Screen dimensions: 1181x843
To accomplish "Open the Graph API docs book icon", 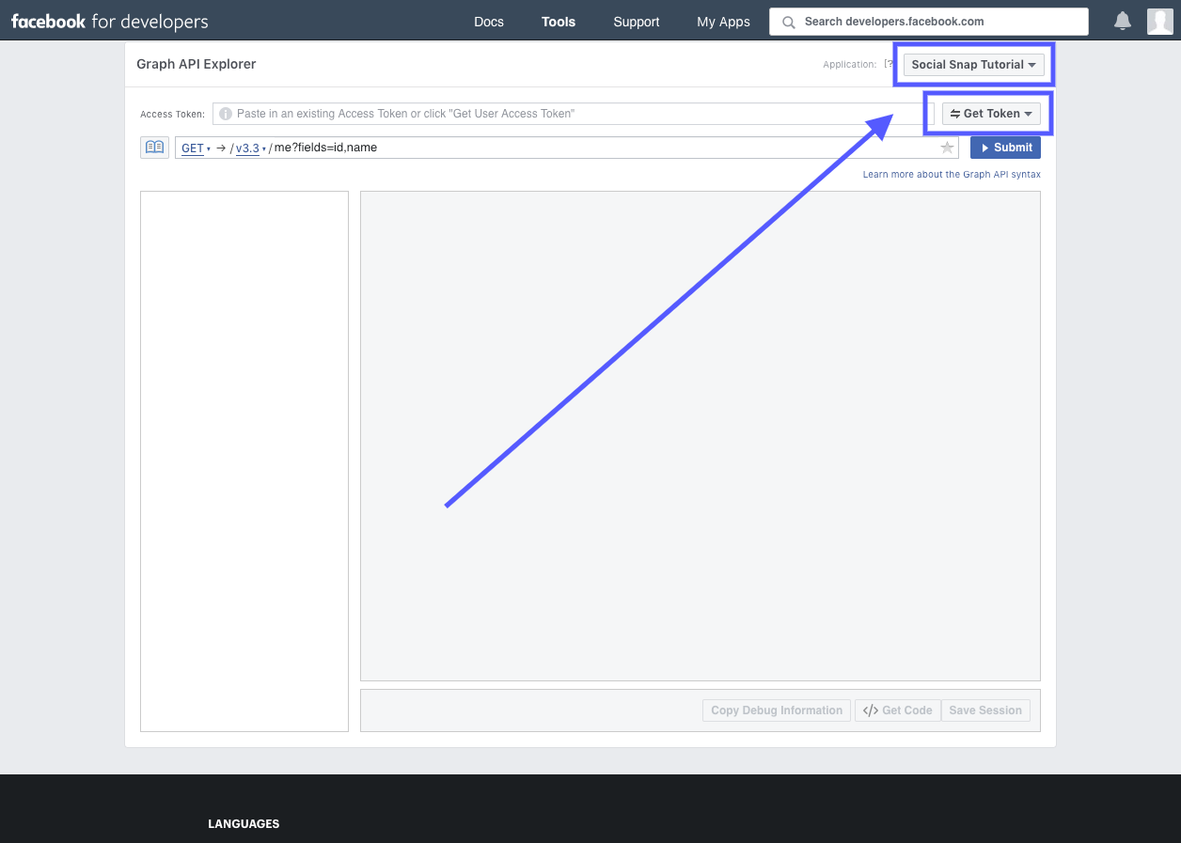I will [x=154, y=147].
